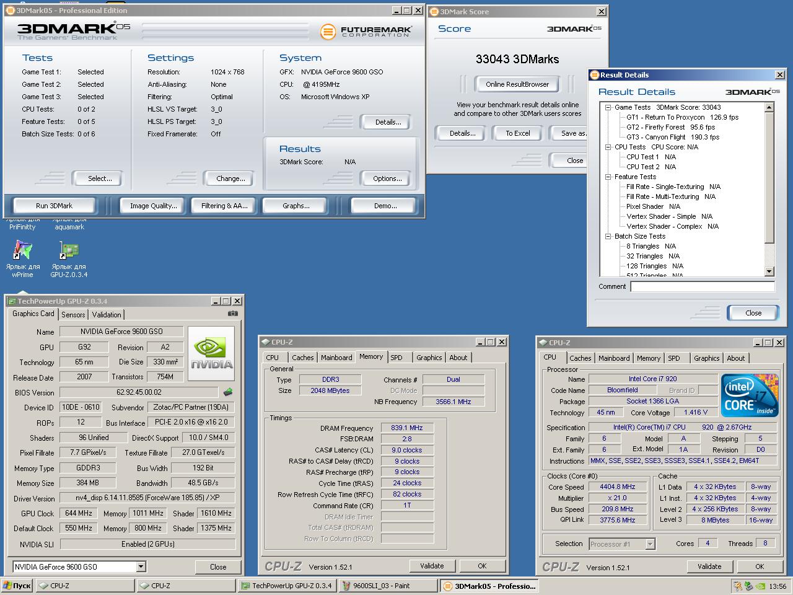Screen dimensions: 793x595
Task: Switch to the Validation tab in GPU-Z
Action: 107,315
